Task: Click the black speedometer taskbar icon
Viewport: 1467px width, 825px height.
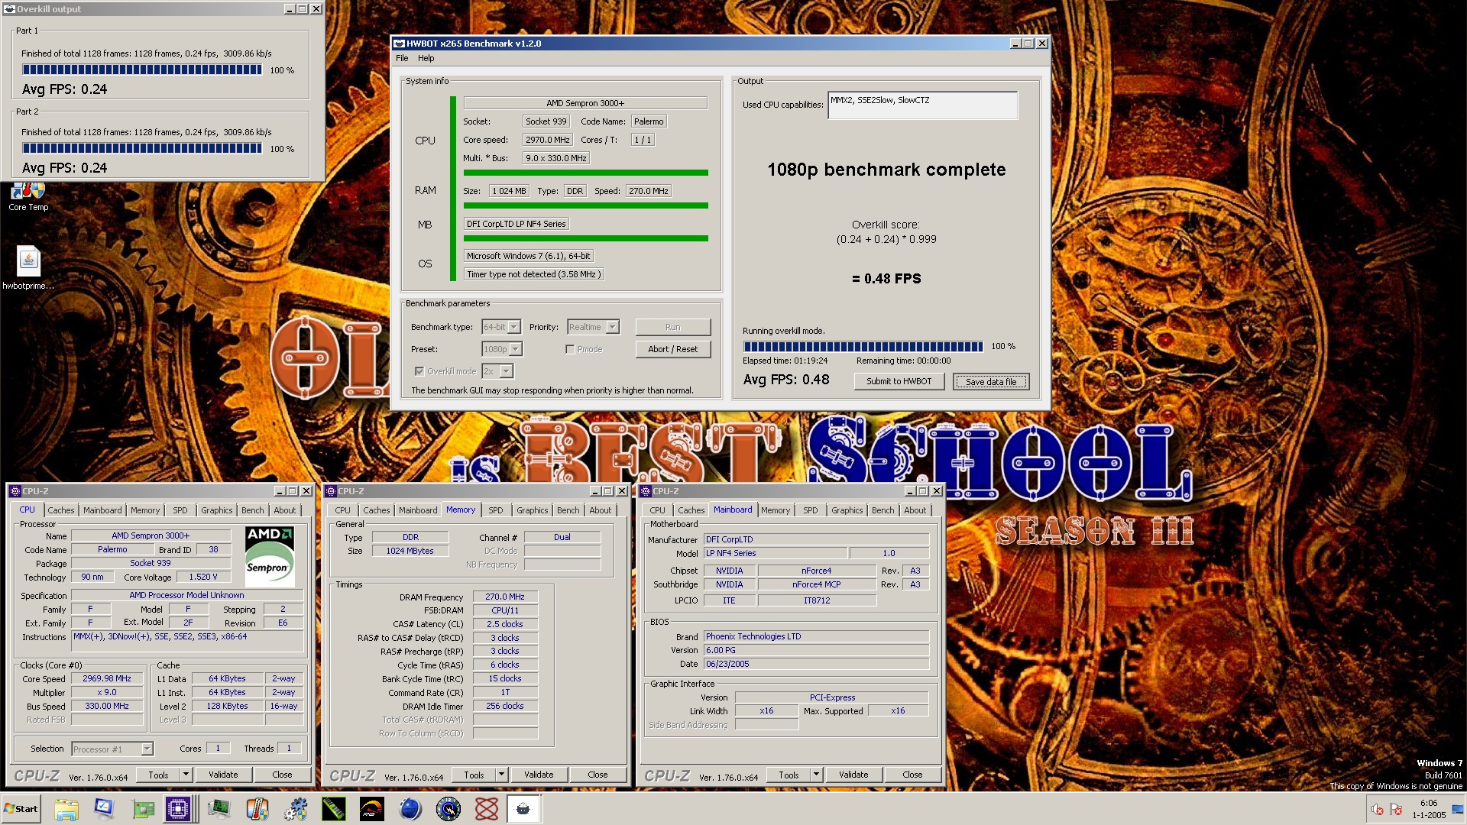Action: click(372, 809)
